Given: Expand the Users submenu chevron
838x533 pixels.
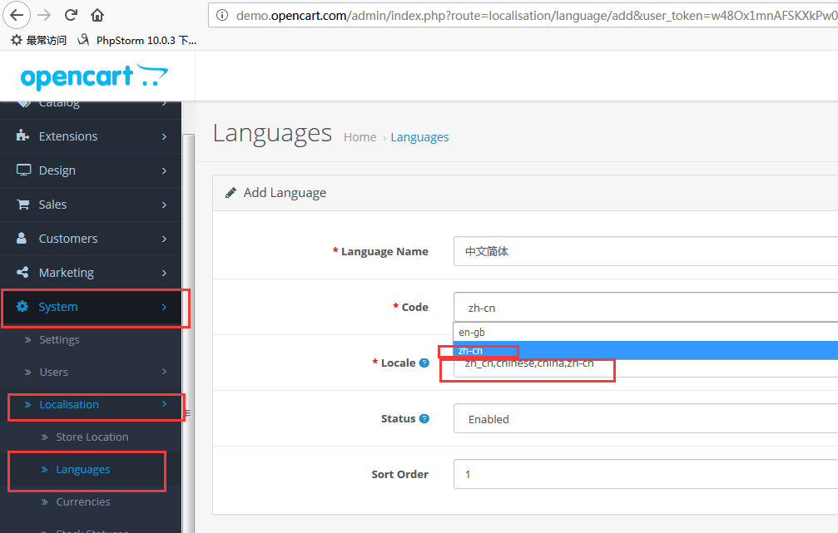Looking at the screenshot, I should pyautogui.click(x=164, y=372).
